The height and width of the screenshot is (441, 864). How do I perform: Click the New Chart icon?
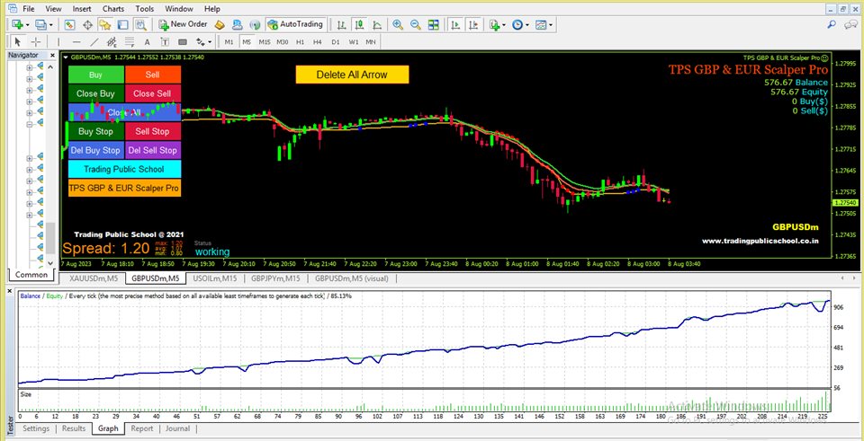coord(17,24)
